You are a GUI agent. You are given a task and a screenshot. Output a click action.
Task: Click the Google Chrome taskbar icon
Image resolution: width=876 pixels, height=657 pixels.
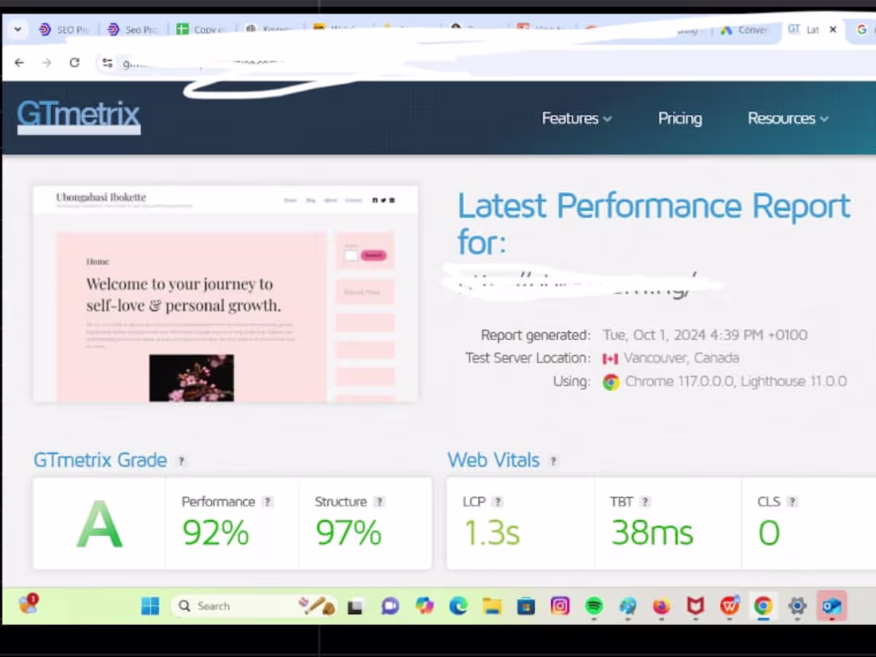[x=763, y=606]
